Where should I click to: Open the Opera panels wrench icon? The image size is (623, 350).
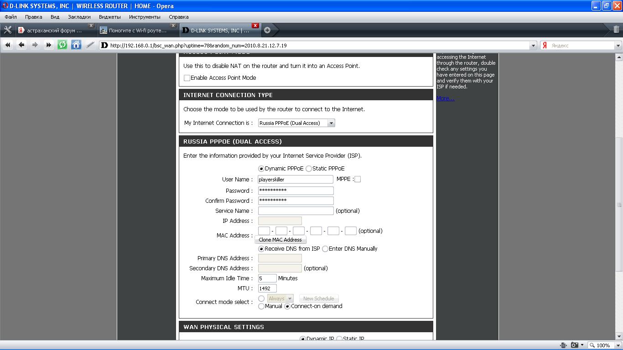coord(7,30)
